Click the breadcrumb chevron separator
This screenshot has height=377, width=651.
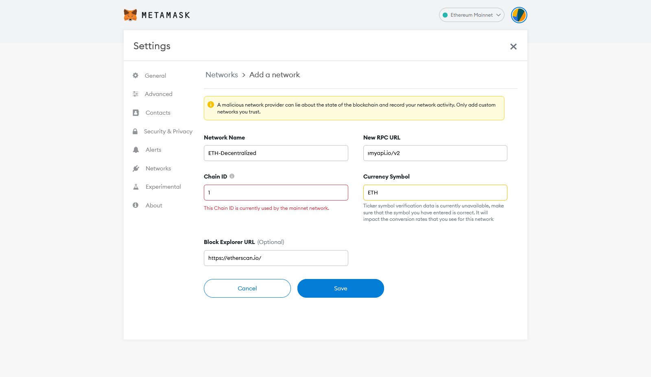[x=244, y=75]
